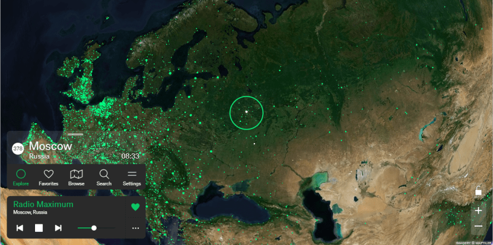Open the three-dot more options menu
493x245 pixels.
pos(135,228)
